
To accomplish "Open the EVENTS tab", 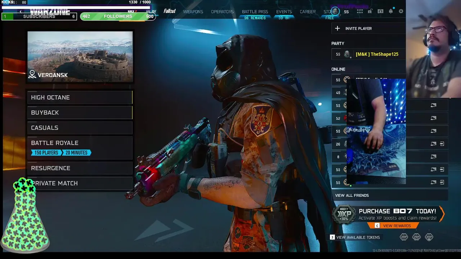I will point(284,12).
